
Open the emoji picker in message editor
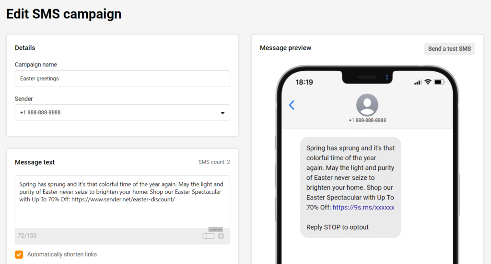(x=221, y=236)
